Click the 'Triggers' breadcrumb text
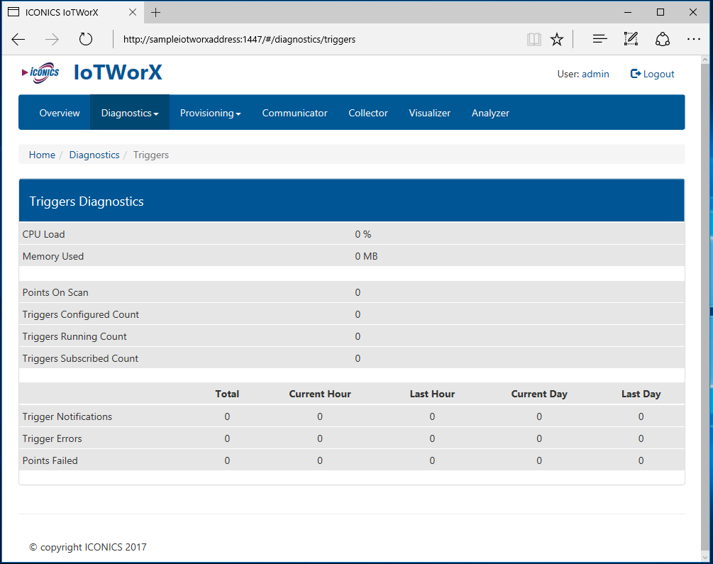Viewport: 713px width, 564px height. pos(151,155)
